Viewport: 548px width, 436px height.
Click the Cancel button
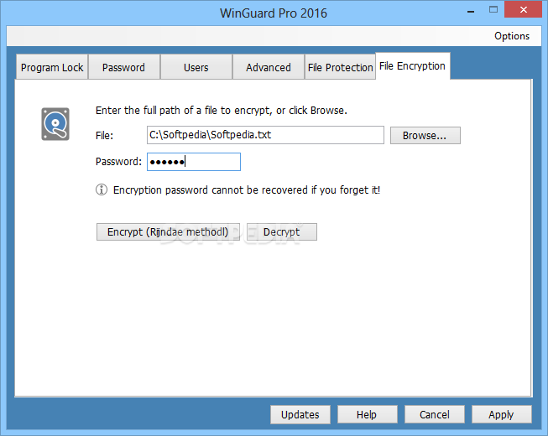tap(435, 414)
